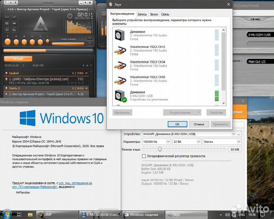This screenshot has height=219, width=274.
Task: Click the По умолчанию button
Action: (180, 112)
